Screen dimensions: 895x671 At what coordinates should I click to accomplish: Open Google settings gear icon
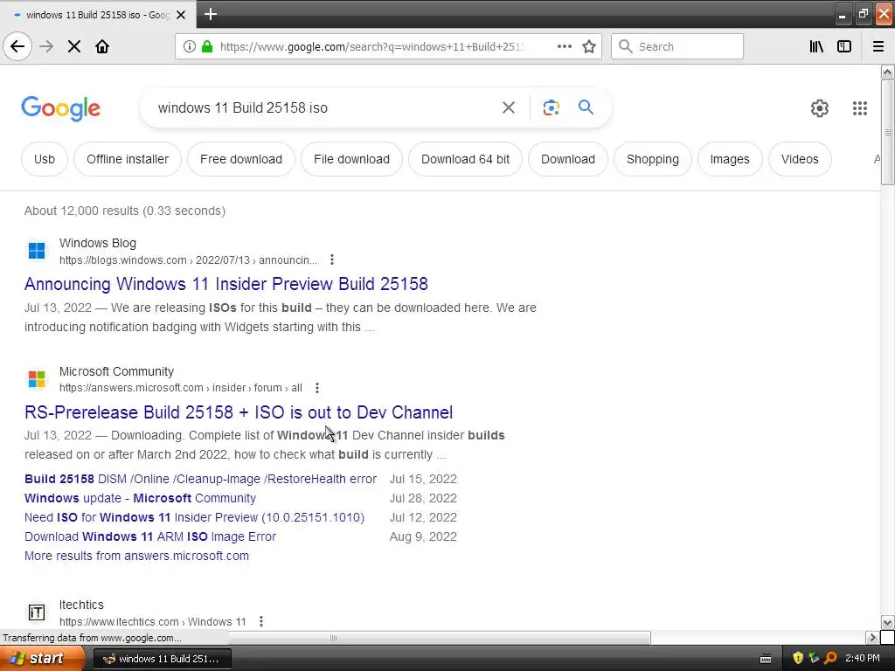pyautogui.click(x=820, y=107)
